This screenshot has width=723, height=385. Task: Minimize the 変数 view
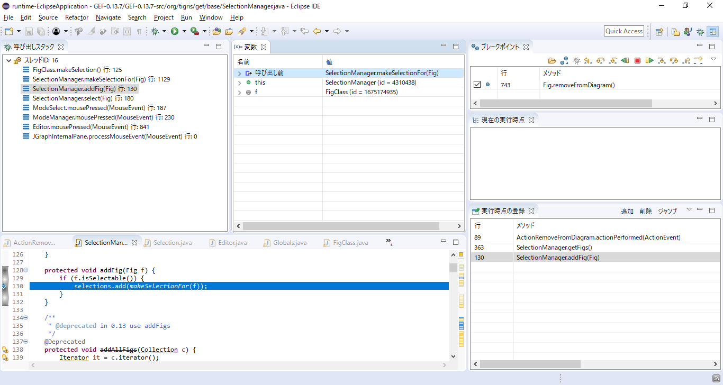coord(444,46)
